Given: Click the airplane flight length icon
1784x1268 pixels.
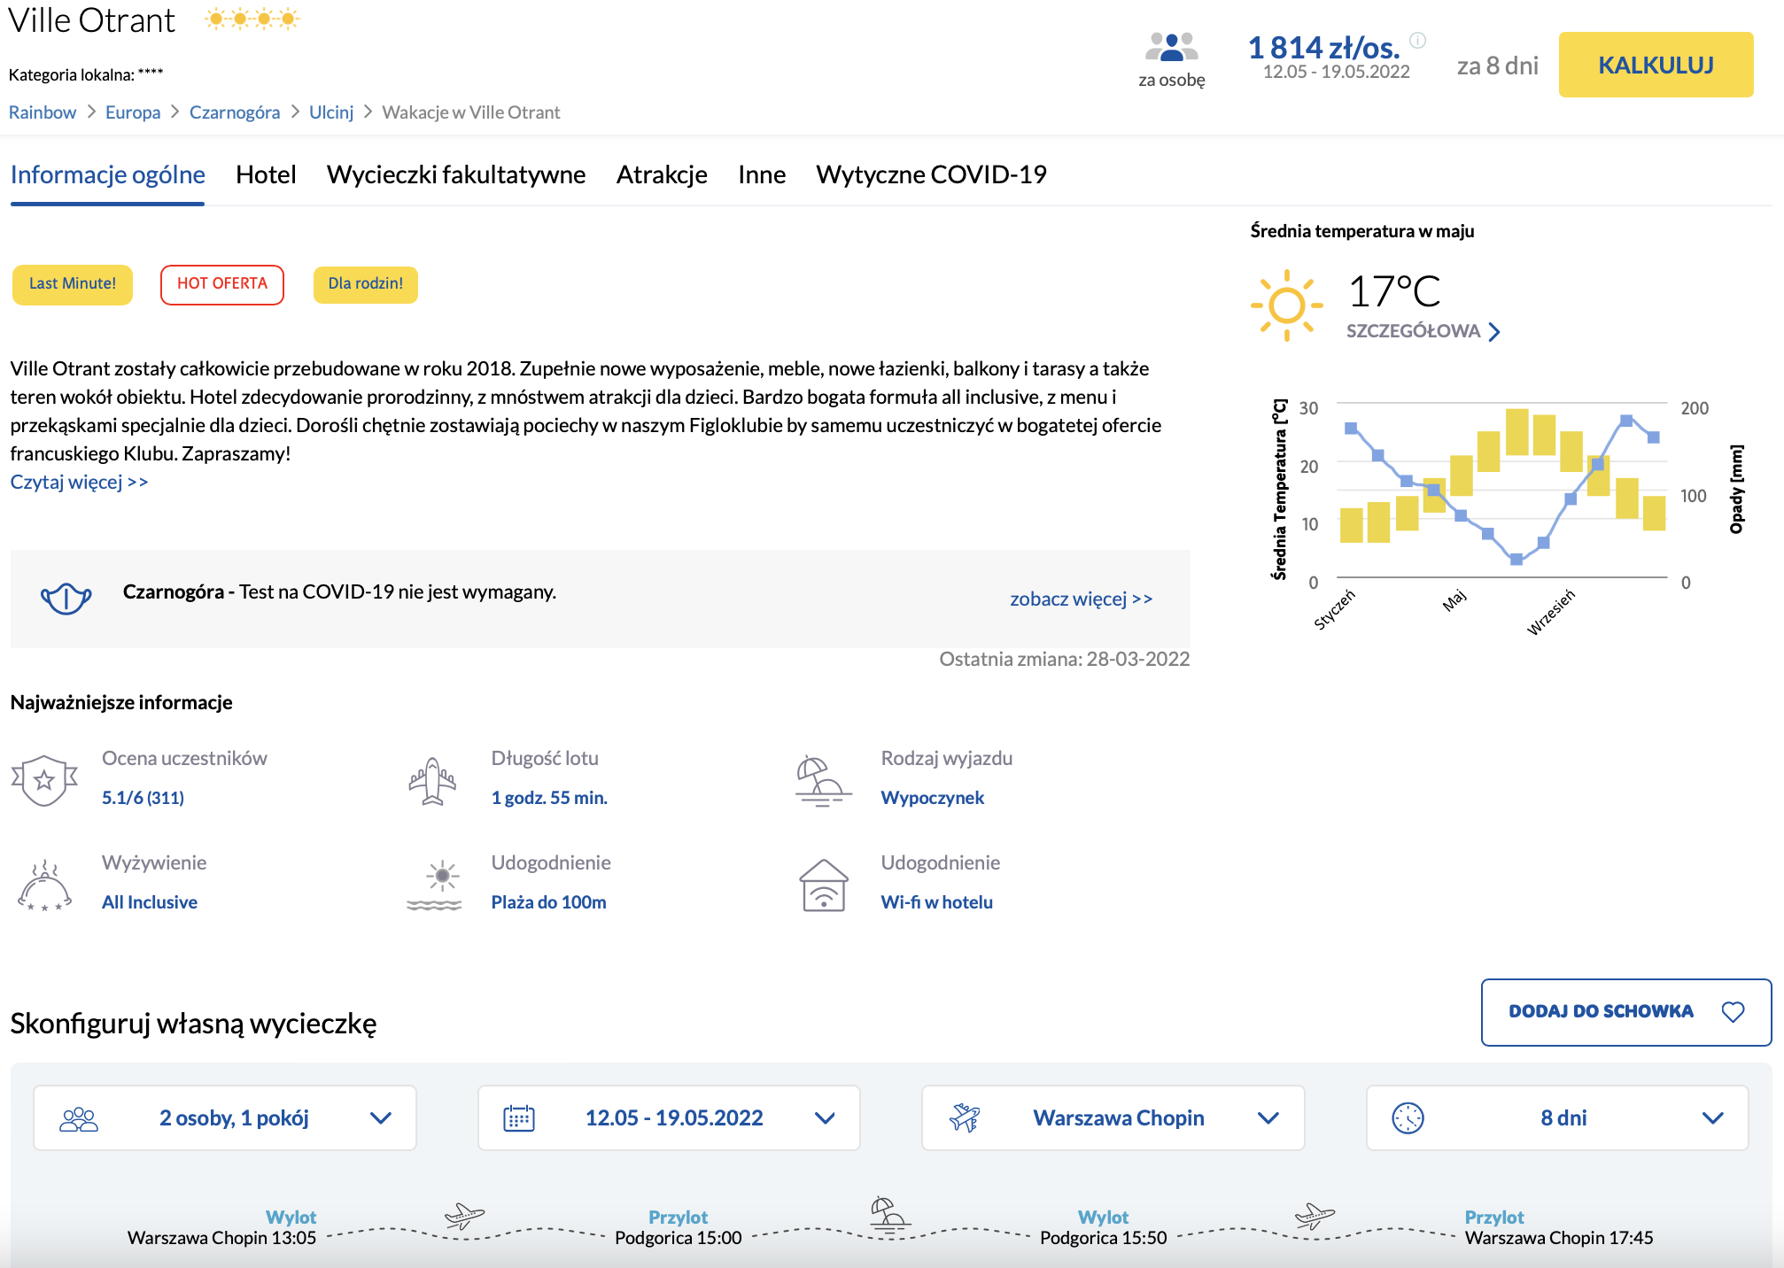Looking at the screenshot, I should [x=432, y=781].
